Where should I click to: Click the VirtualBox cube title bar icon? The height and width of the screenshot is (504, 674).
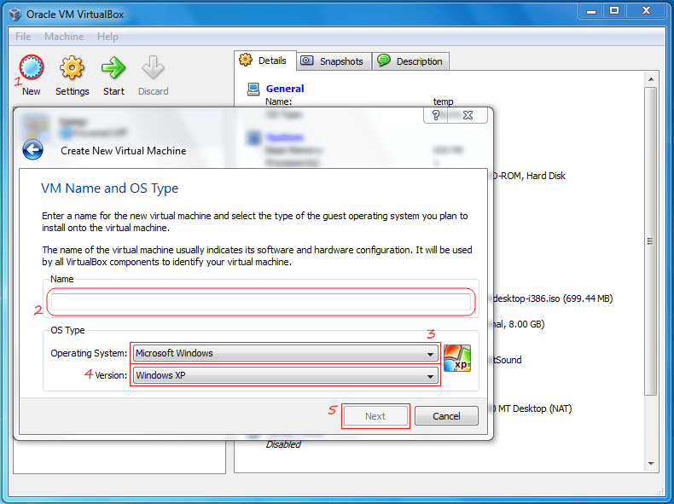pyautogui.click(x=15, y=14)
